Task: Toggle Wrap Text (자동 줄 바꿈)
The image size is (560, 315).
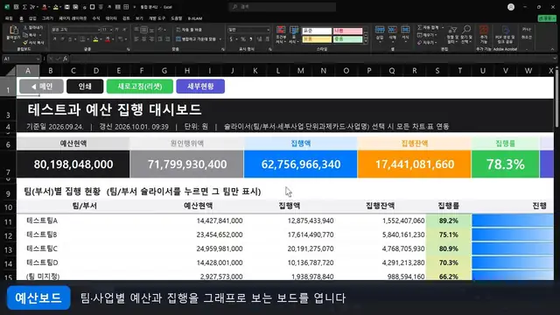Action: [189, 30]
